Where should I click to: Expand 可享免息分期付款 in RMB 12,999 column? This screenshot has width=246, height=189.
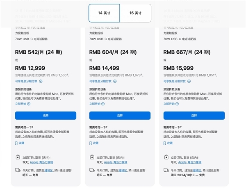[41, 81]
